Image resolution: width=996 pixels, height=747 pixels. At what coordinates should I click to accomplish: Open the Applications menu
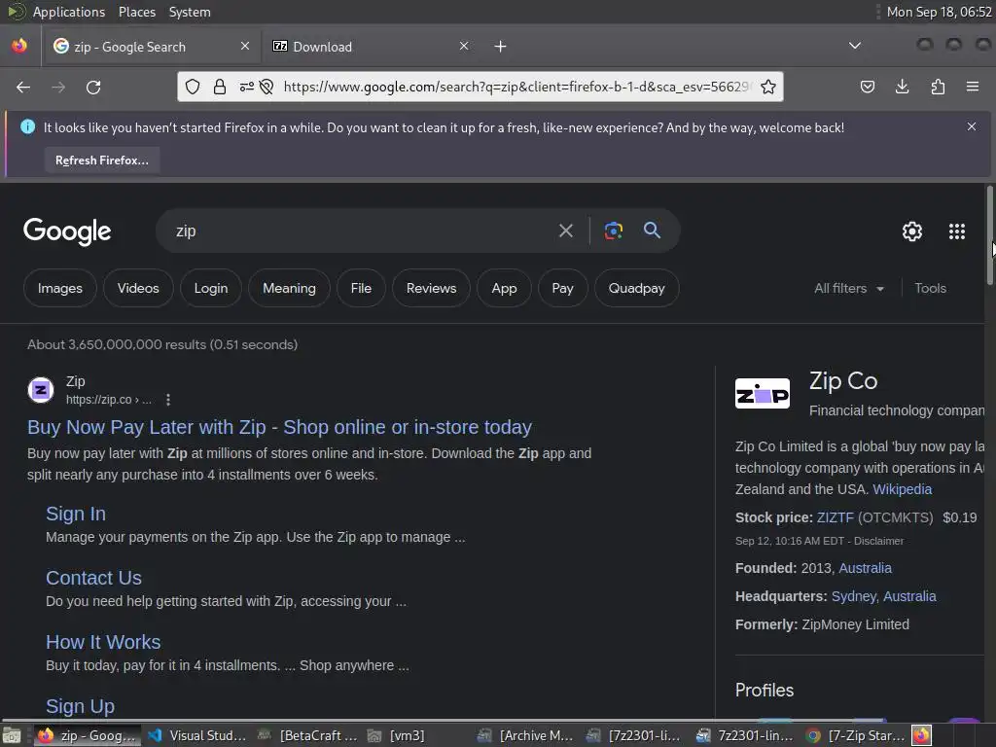[69, 12]
